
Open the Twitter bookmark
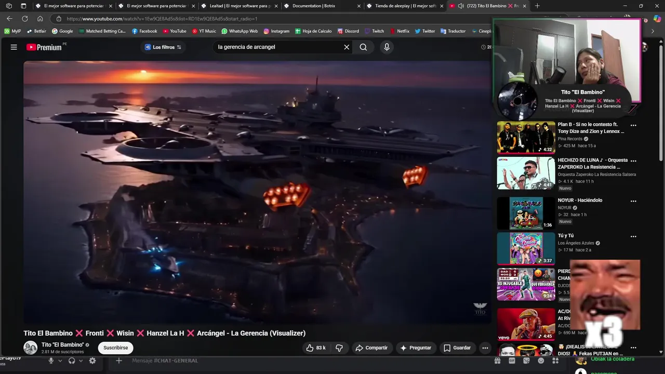(425, 31)
